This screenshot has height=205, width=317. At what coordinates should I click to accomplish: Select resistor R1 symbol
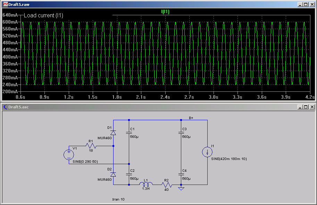(91, 146)
